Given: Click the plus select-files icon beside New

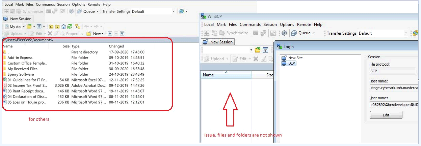Looking at the screenshot, I should point(110,34).
